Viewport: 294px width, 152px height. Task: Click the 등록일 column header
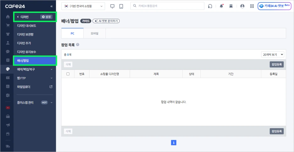coord(273,74)
